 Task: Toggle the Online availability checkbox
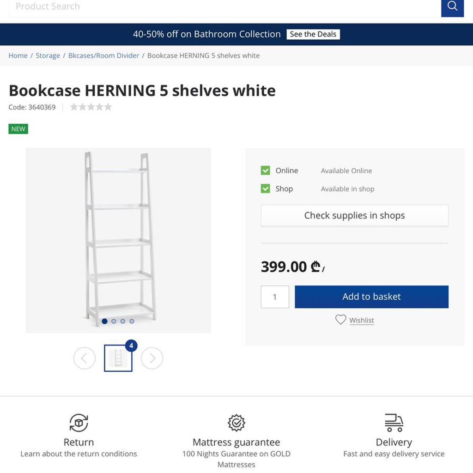click(265, 170)
